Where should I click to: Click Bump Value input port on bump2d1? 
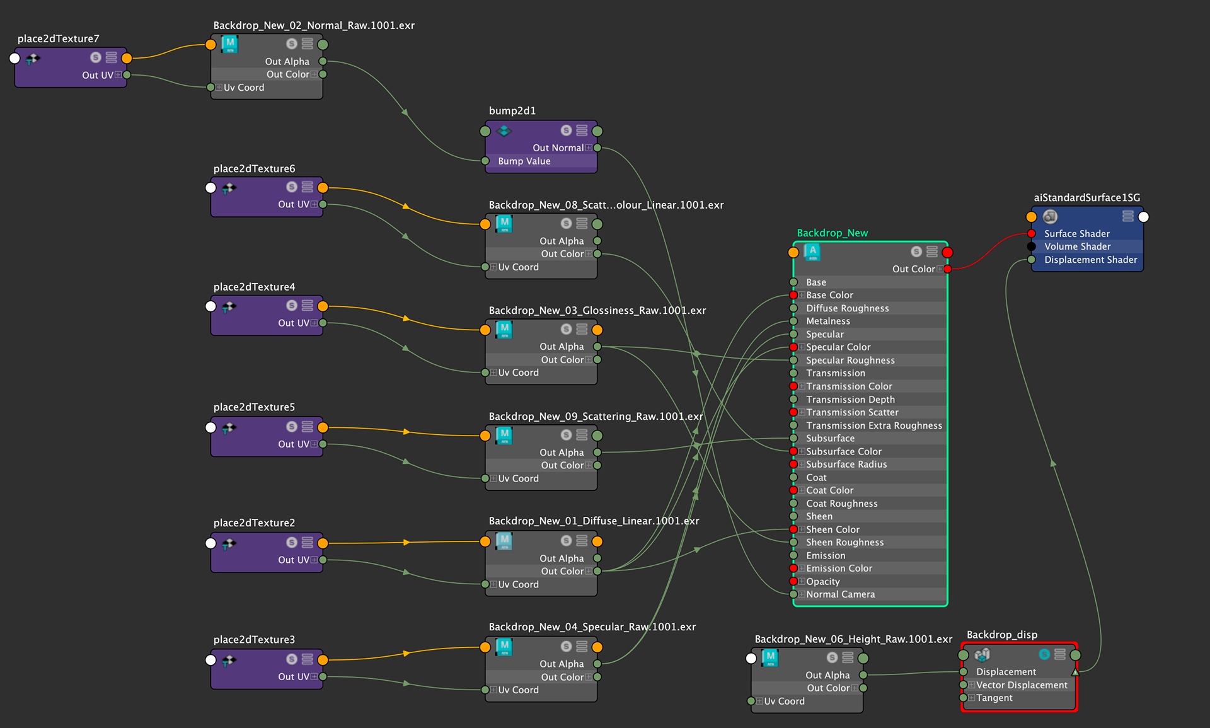485,161
